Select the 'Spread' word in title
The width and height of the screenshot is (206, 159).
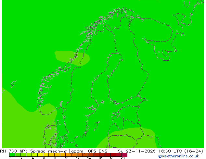coord(38,151)
